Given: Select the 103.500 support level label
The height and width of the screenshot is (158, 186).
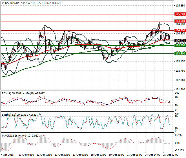Looking at the screenshot, I should coord(180,53).
